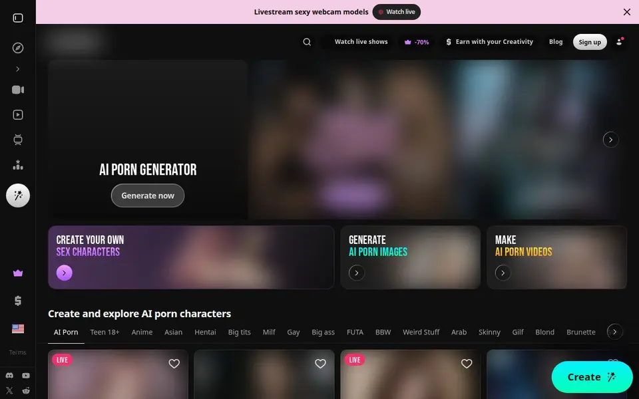
Task: Open the dollar sign earnings icon in sidebar
Action: point(18,301)
